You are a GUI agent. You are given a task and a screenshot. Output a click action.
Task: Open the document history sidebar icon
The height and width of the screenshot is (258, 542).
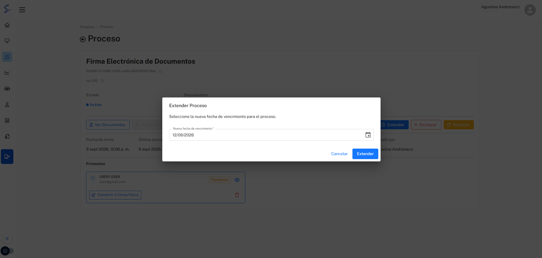pyautogui.click(x=7, y=136)
